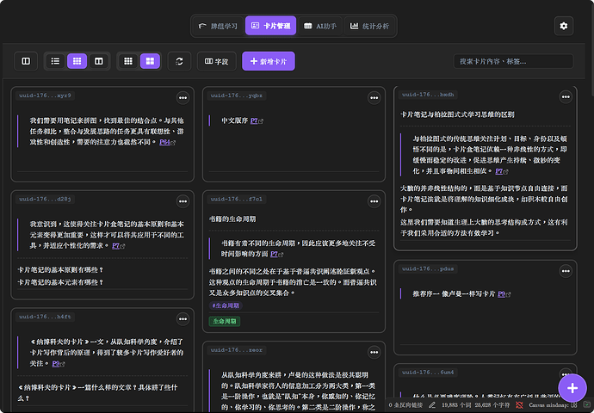
Task: Open more options on the uuid-176...xyz9 card
Action: pyautogui.click(x=183, y=97)
